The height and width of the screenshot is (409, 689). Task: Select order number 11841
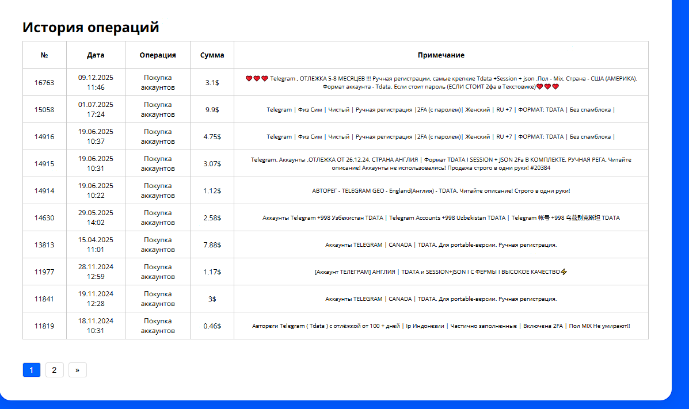tap(44, 299)
